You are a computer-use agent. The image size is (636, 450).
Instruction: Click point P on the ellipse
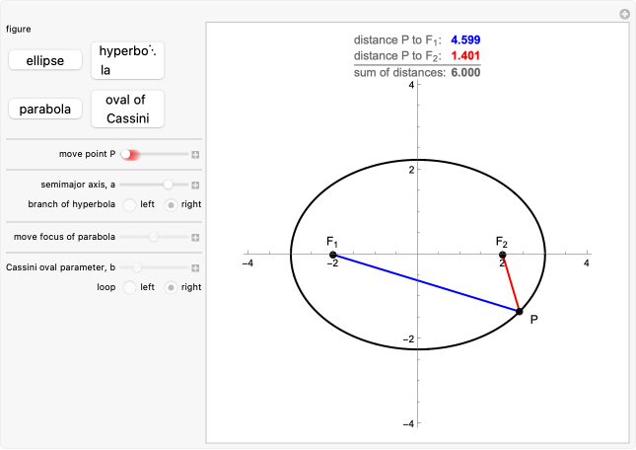point(520,311)
